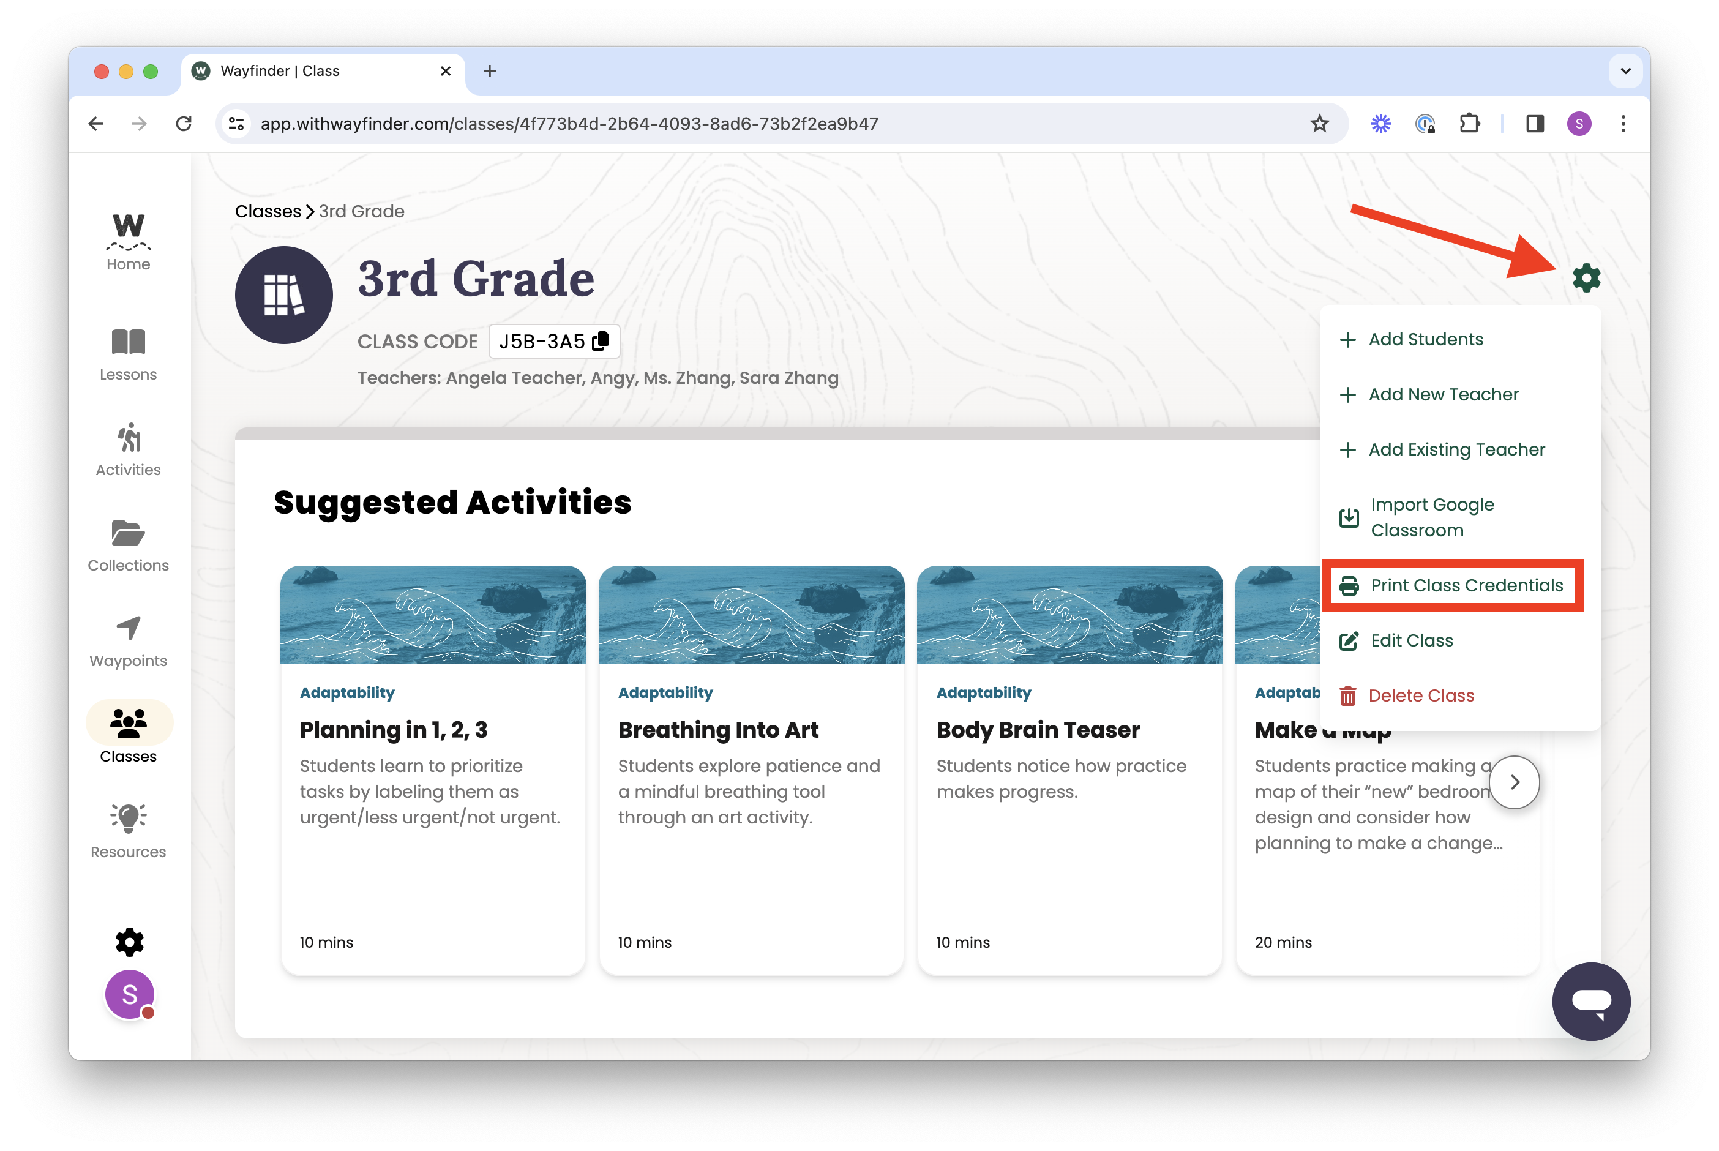Open a new browser tab

490,71
